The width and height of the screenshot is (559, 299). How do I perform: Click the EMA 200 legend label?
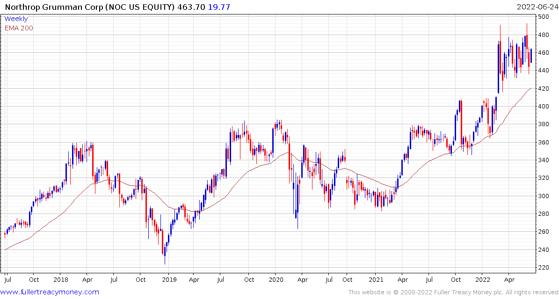pyautogui.click(x=19, y=28)
